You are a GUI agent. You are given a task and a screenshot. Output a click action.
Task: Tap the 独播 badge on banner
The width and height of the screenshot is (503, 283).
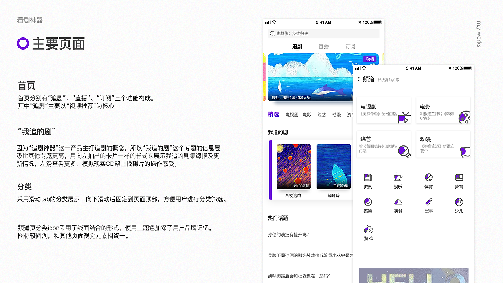click(x=370, y=59)
